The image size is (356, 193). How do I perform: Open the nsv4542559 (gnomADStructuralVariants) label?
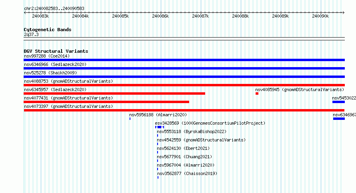201,140
